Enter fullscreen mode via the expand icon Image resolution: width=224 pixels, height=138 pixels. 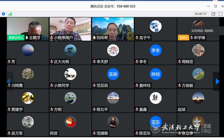pyautogui.click(x=220, y=14)
